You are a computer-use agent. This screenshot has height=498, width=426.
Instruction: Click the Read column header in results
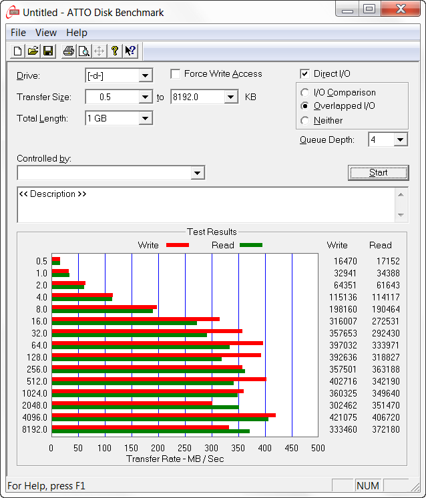(x=380, y=245)
